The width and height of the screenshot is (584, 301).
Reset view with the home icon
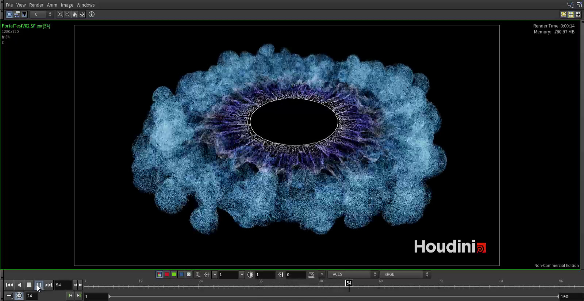pos(75,14)
